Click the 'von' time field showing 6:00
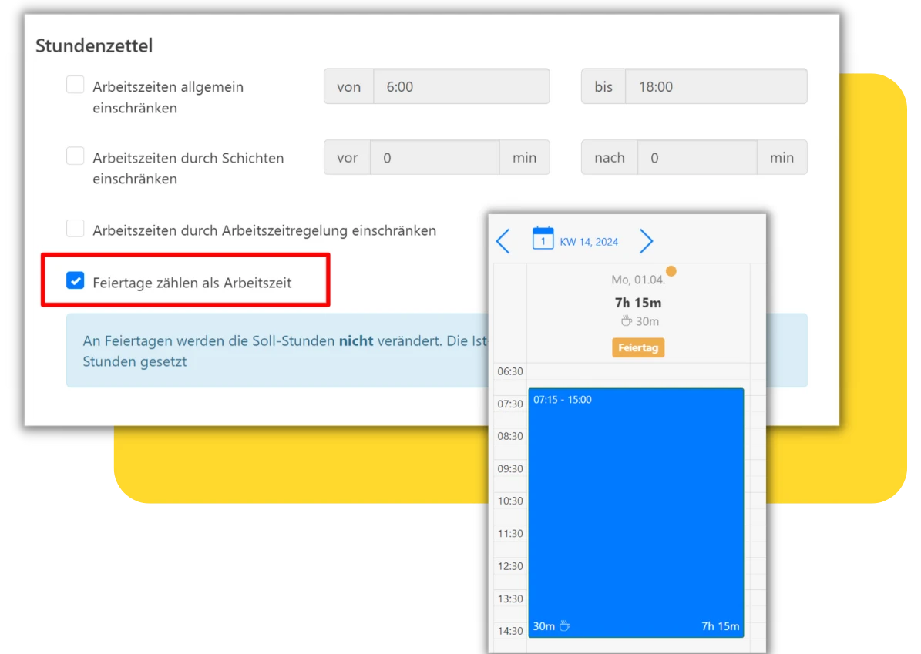Viewport: 921px width, 654px height. (462, 86)
